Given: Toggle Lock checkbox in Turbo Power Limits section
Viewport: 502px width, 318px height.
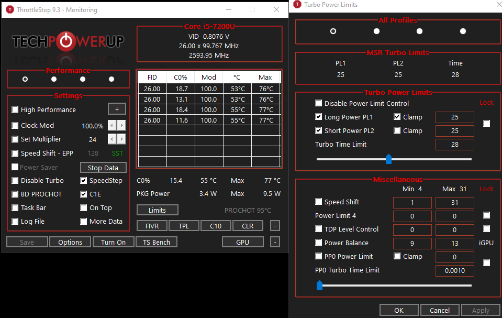Looking at the screenshot, I should click(x=487, y=124).
